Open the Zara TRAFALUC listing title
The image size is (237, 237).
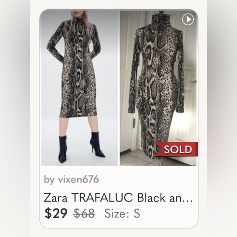click(118, 198)
